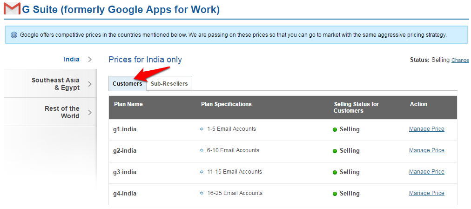Switch to the Customers tab
This screenshot has height=209, width=471.
[x=127, y=84]
